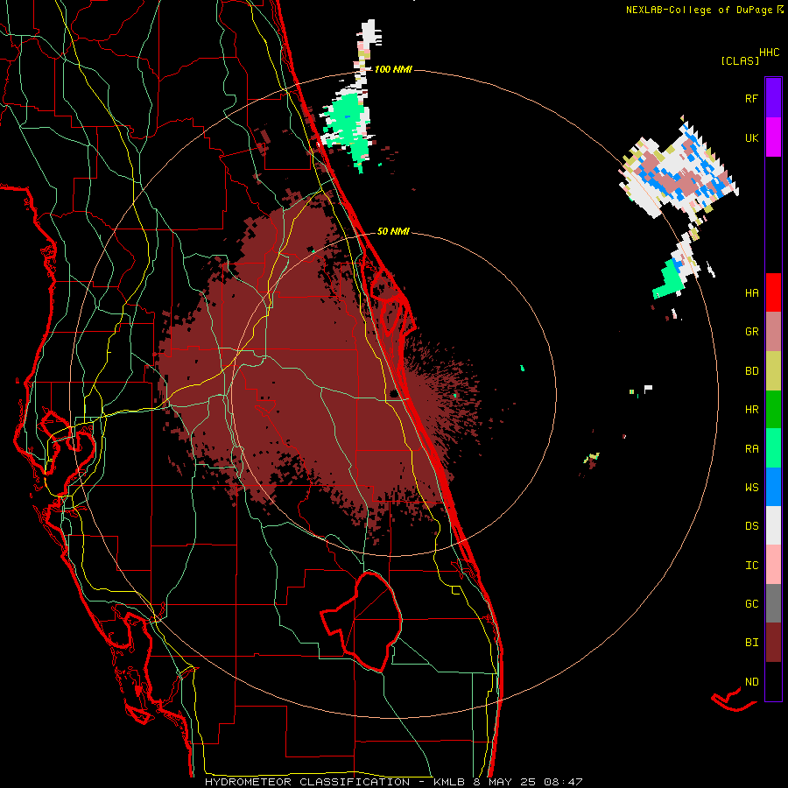
Task: Click the dark red BI legend swatch
Action: [x=773, y=643]
